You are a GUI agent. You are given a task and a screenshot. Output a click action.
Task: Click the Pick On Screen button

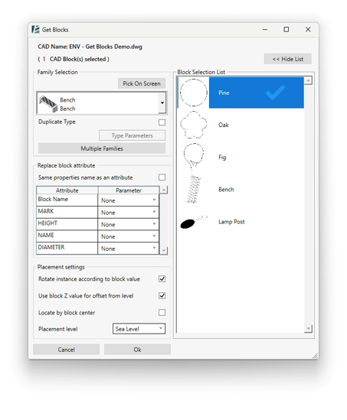[x=142, y=83]
